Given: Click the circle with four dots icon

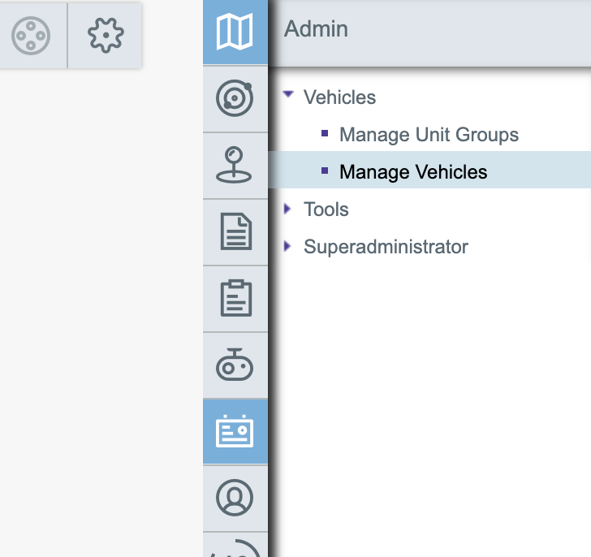Looking at the screenshot, I should click(x=32, y=36).
